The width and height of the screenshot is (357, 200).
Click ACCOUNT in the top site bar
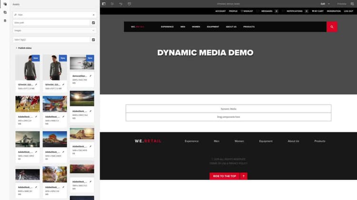coord(220,11)
